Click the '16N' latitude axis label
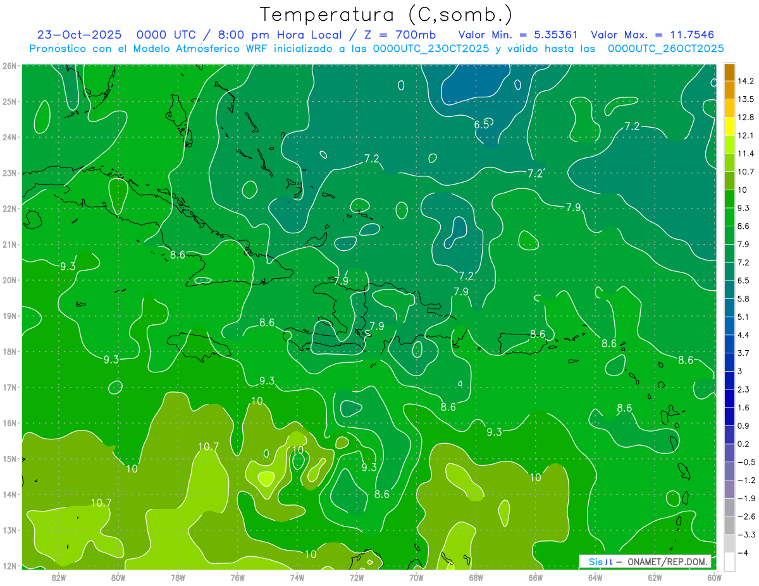 9,423
